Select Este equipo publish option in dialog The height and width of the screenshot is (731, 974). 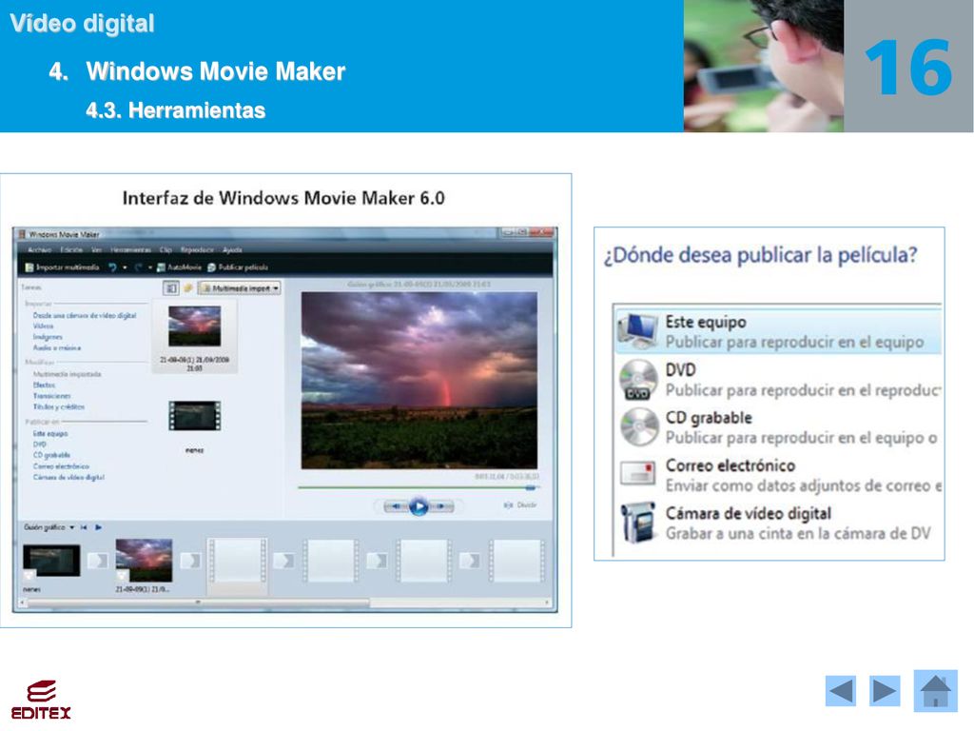click(x=778, y=332)
